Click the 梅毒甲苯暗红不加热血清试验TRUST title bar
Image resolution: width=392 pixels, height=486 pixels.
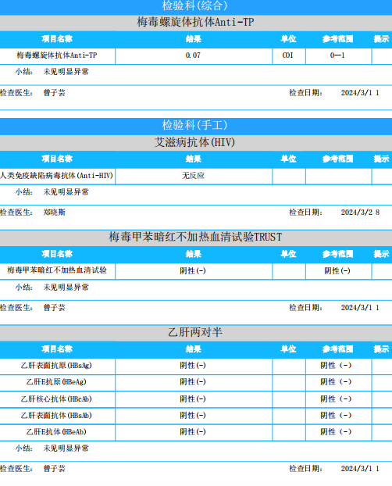click(x=196, y=238)
